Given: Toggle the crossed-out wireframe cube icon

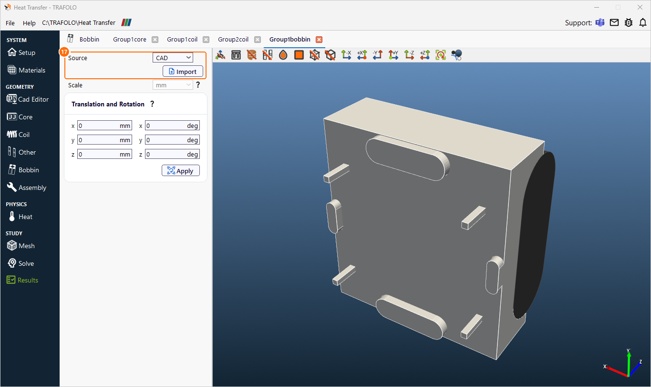Looking at the screenshot, I should coord(315,55).
